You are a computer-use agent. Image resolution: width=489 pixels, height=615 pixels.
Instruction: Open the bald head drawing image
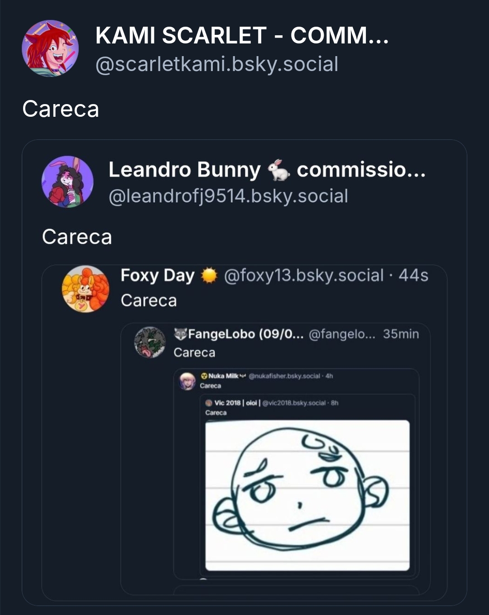pyautogui.click(x=307, y=496)
